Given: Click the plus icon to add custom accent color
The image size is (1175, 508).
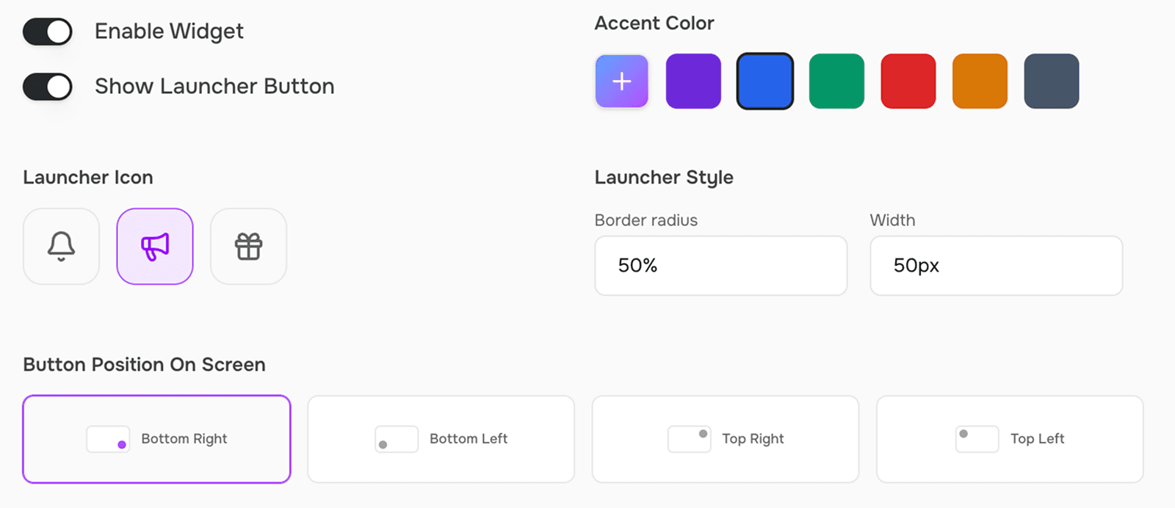Looking at the screenshot, I should [621, 81].
